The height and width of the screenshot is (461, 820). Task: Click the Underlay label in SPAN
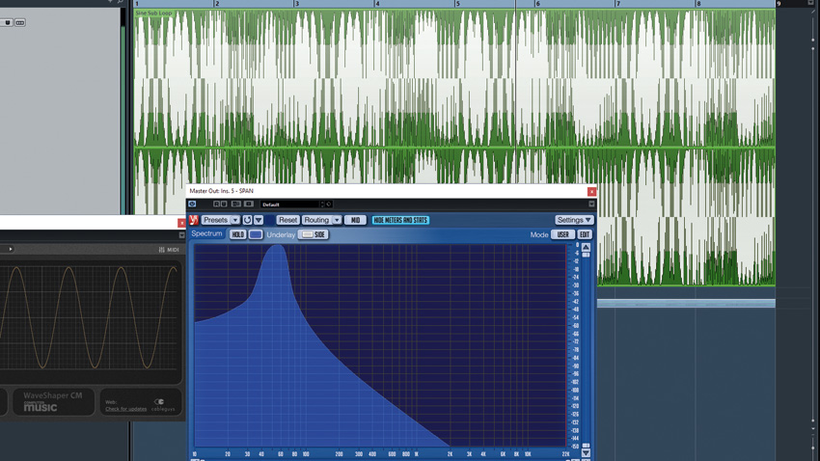(x=281, y=234)
